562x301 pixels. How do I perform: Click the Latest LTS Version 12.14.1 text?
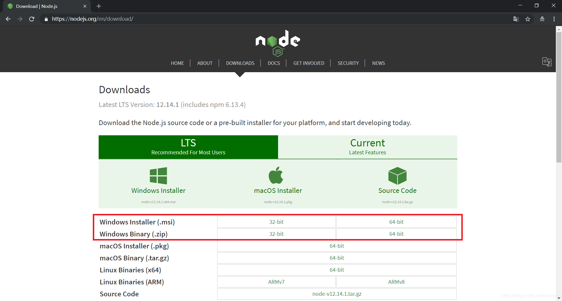(x=172, y=105)
